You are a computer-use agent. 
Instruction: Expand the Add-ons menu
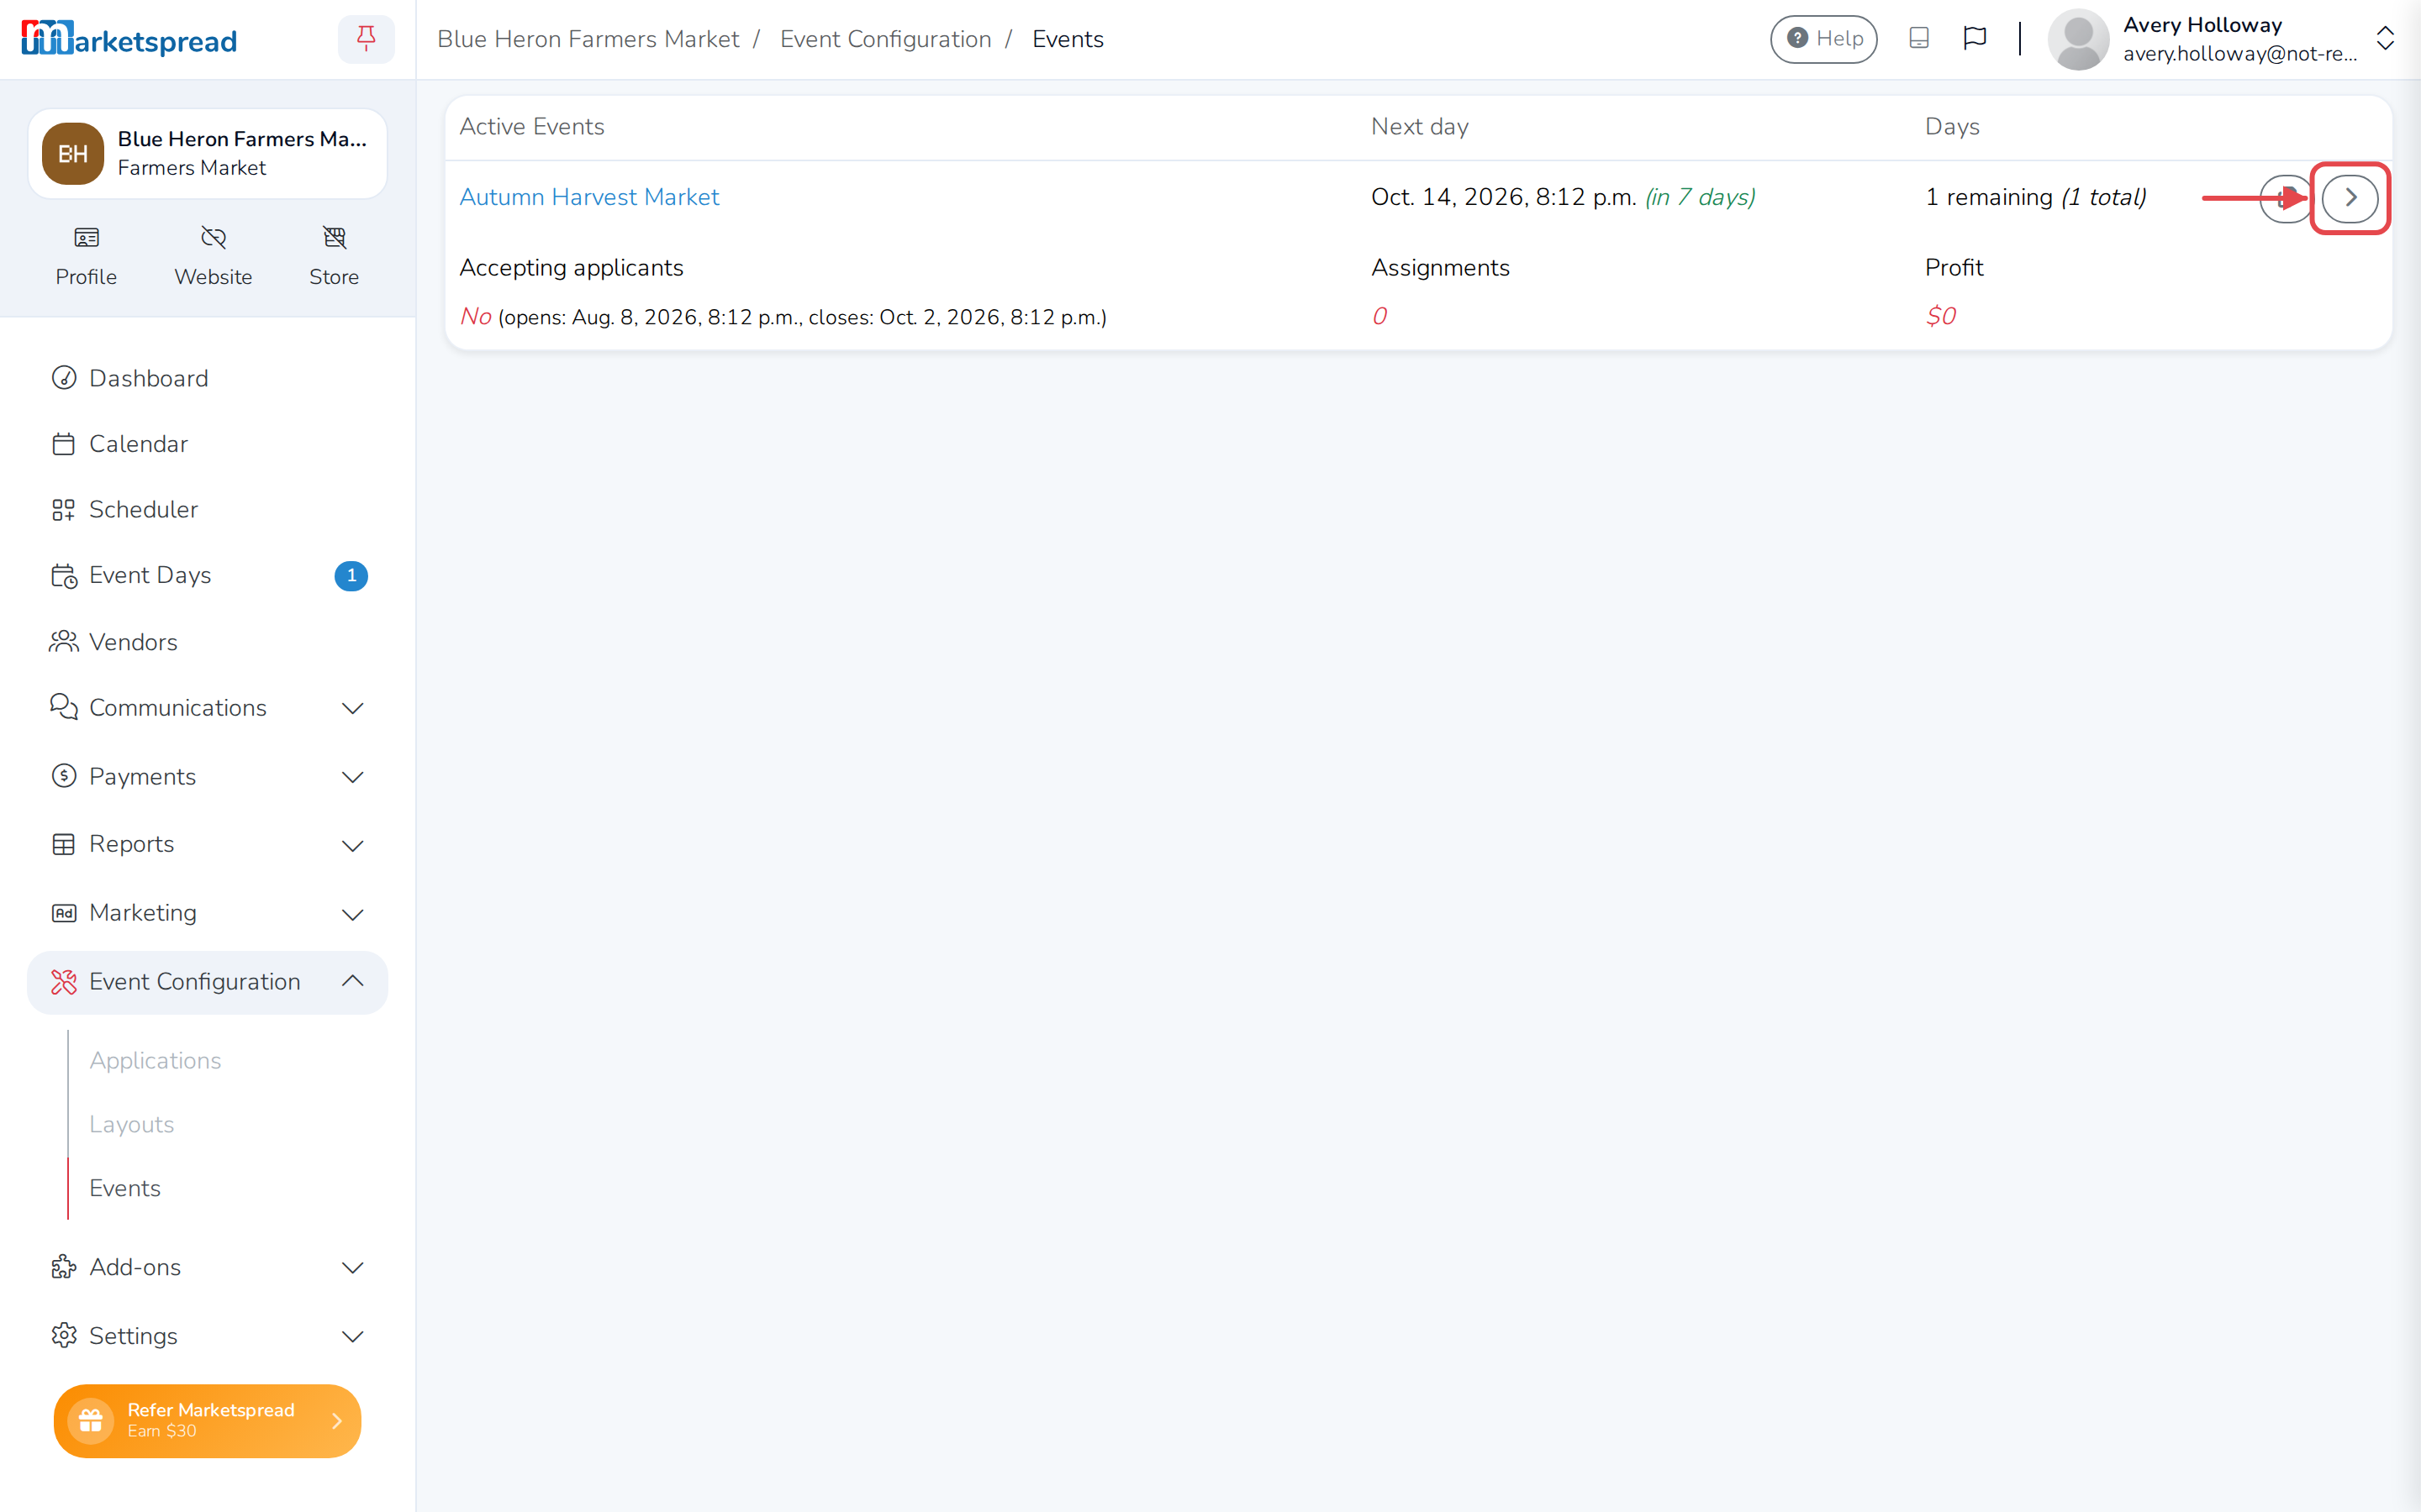point(207,1267)
